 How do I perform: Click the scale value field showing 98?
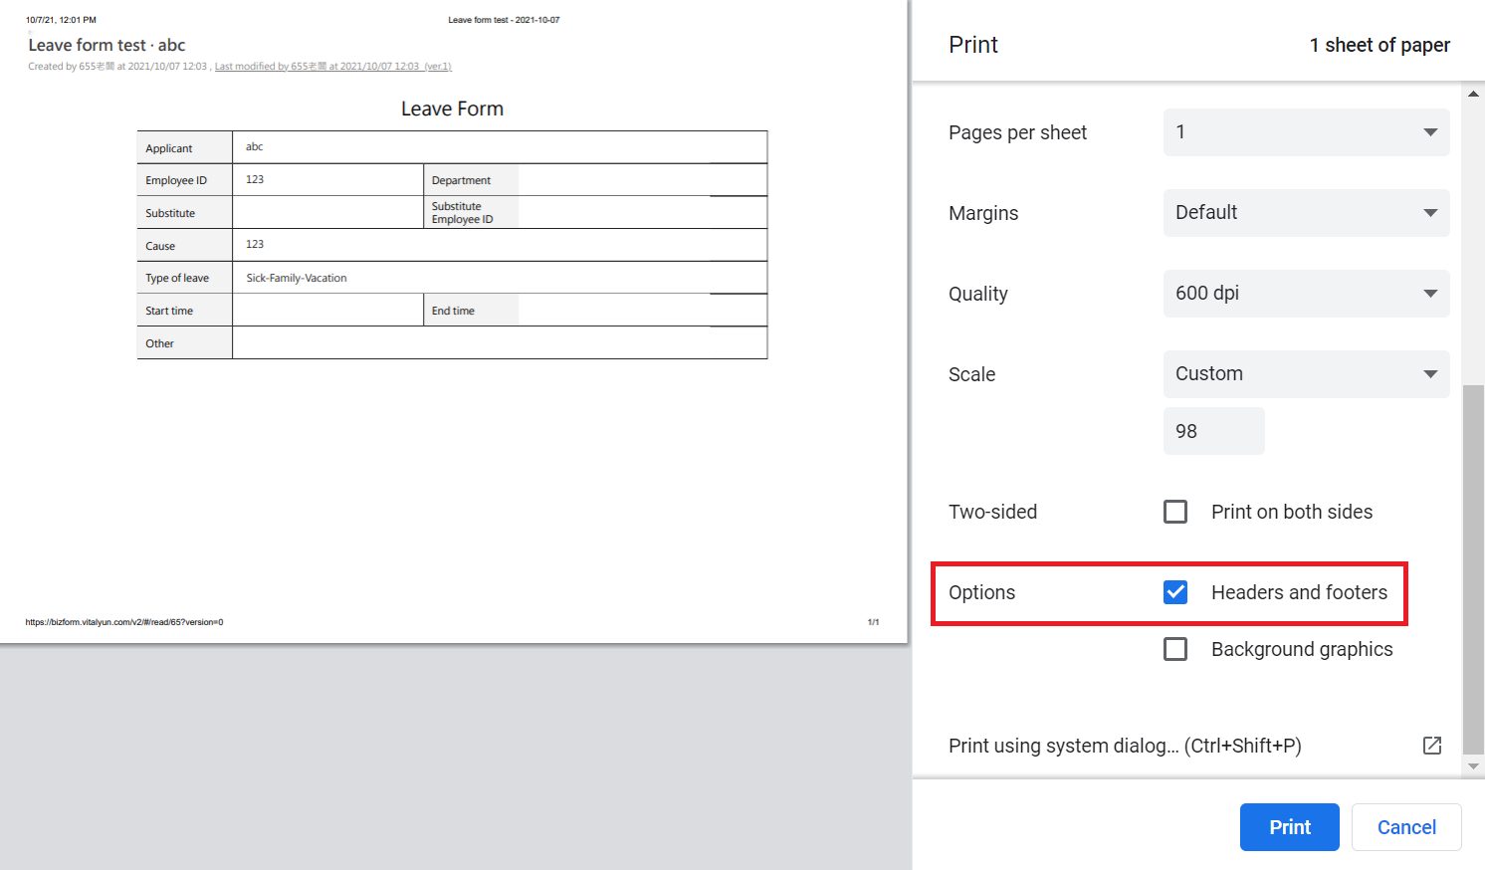(x=1213, y=431)
